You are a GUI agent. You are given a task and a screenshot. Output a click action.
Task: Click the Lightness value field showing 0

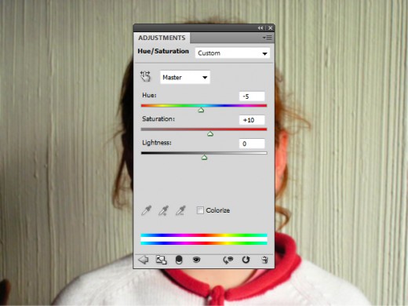pyautogui.click(x=252, y=144)
